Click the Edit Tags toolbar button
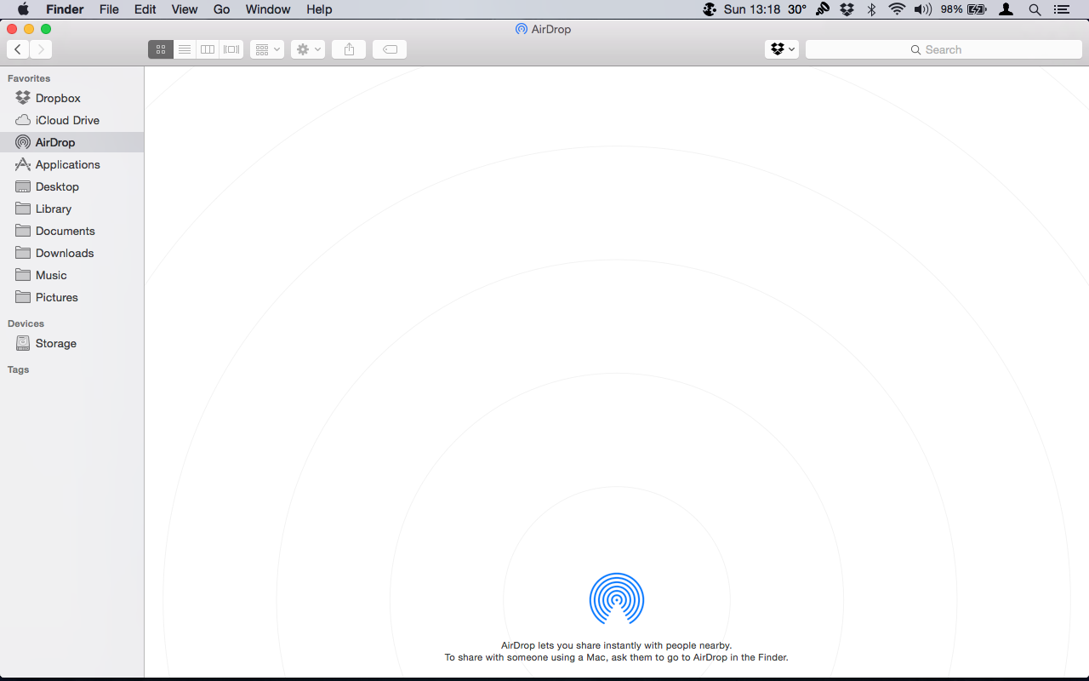Viewport: 1089px width, 681px height. pyautogui.click(x=390, y=49)
